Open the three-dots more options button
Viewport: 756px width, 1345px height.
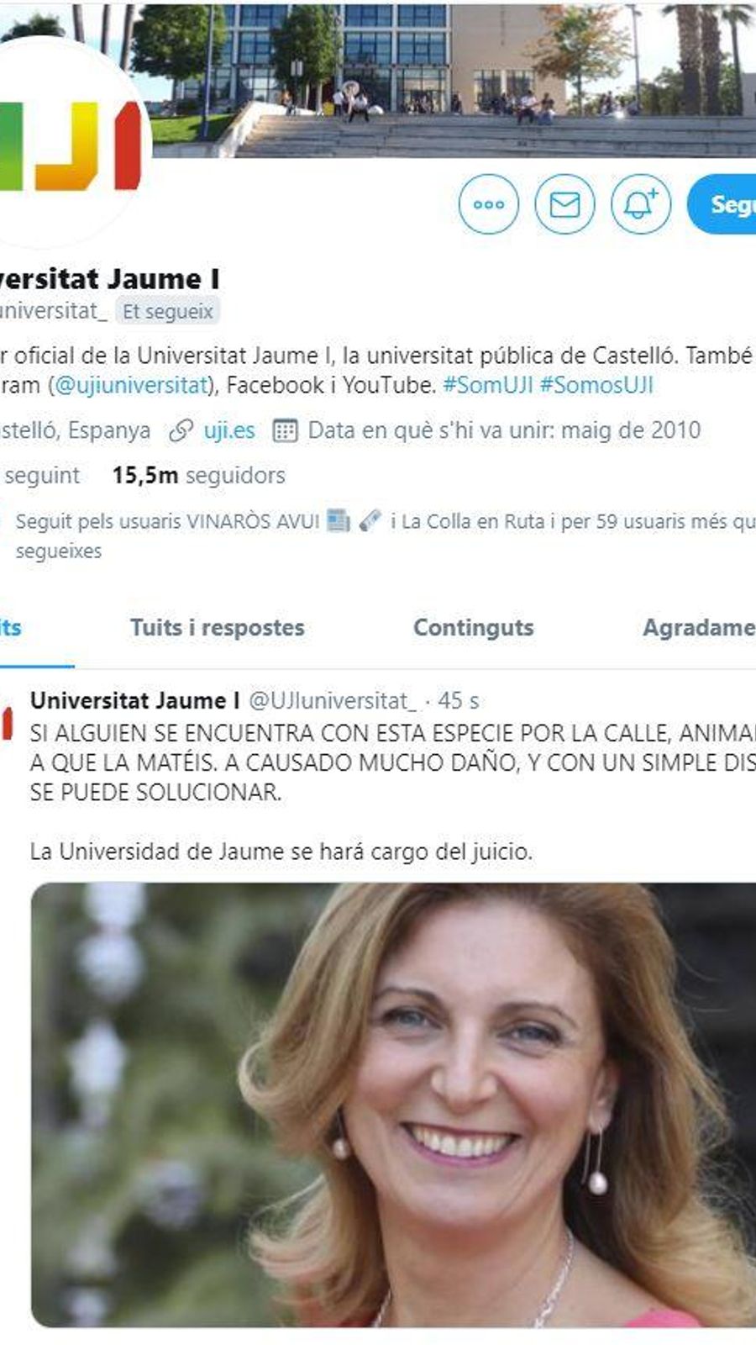[489, 204]
